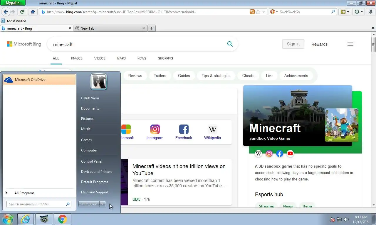The image size is (376, 225).
Task: Click the browser address URL field
Action: click(x=147, y=12)
